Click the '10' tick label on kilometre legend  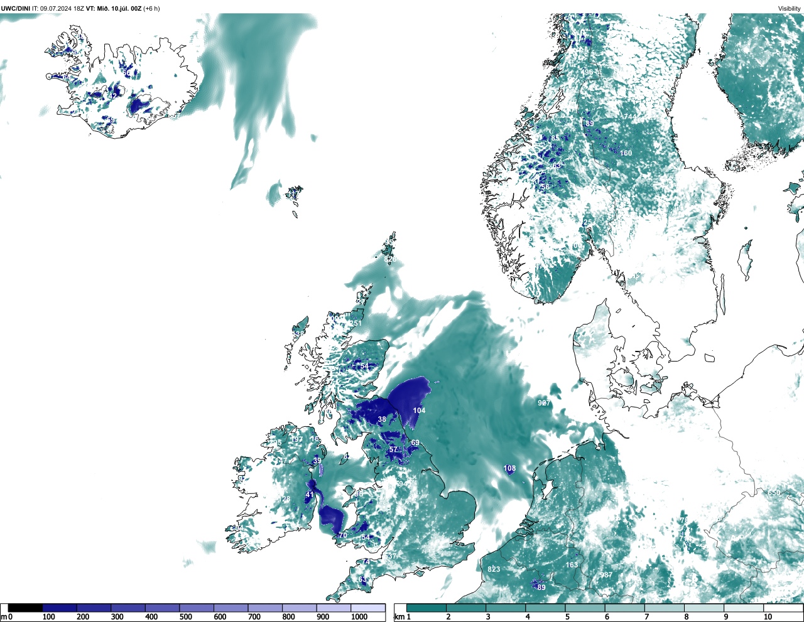768,617
